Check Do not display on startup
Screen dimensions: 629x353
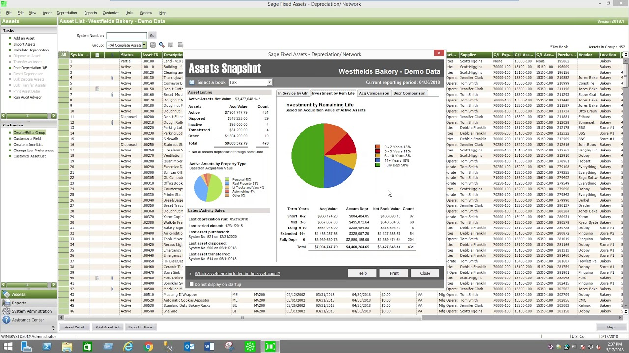[191, 284]
